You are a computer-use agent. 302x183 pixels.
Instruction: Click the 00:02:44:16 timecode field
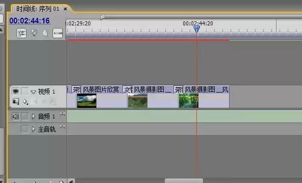[x=30, y=21]
